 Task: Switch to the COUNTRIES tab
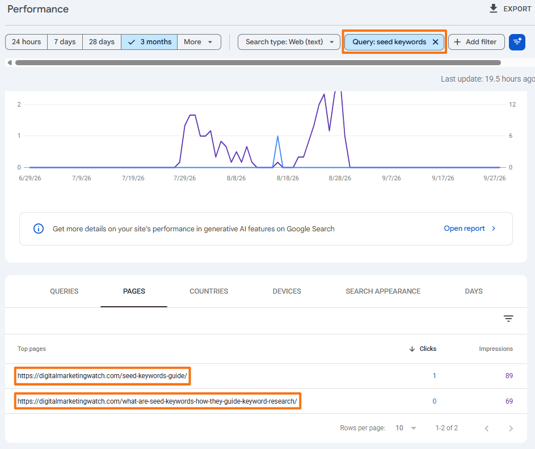[x=209, y=291]
